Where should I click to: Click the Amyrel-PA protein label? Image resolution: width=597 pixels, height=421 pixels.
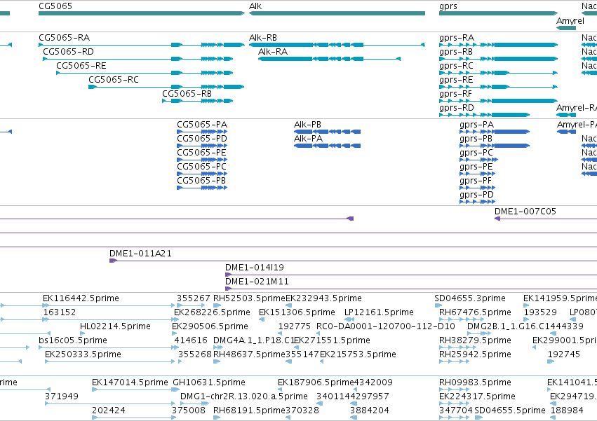577,125
